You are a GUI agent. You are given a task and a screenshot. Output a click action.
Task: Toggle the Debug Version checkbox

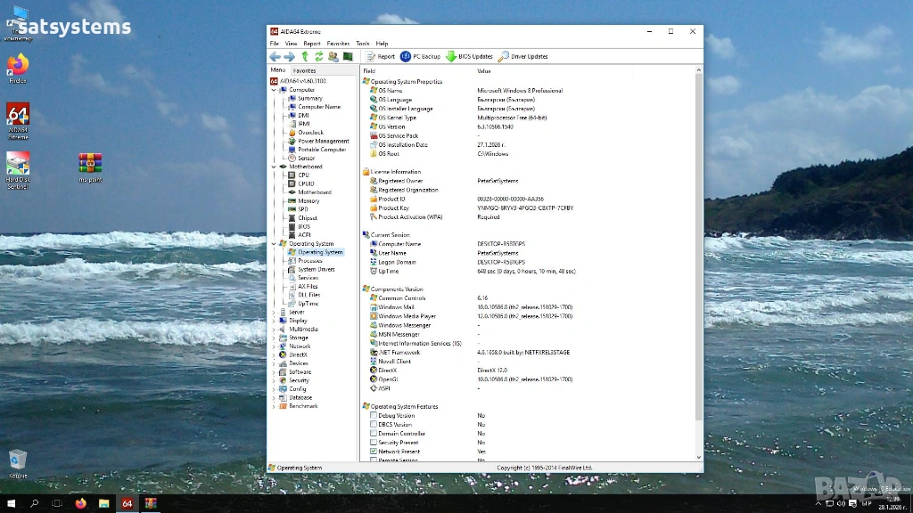(374, 416)
